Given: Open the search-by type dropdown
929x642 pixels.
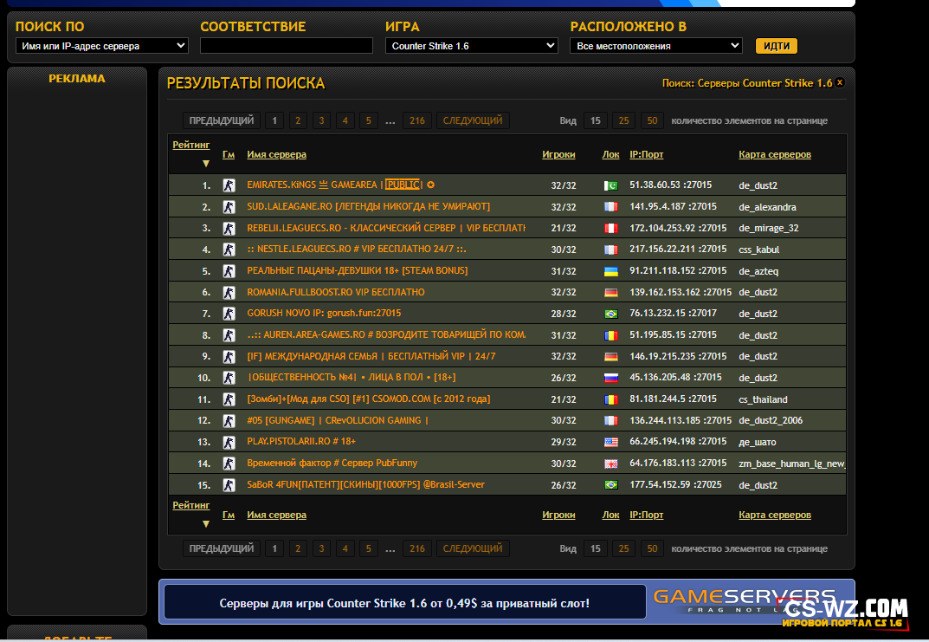Looking at the screenshot, I should [x=102, y=46].
